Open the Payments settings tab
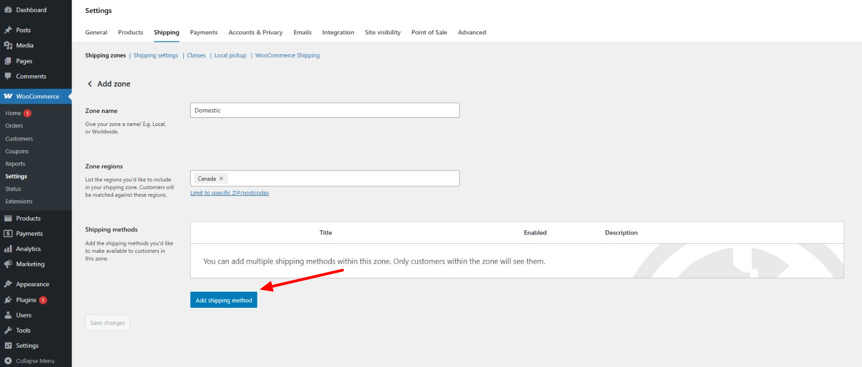The image size is (862, 367). pos(204,32)
